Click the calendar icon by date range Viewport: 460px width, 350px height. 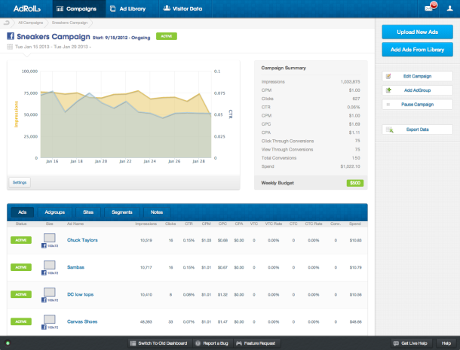tap(10, 47)
